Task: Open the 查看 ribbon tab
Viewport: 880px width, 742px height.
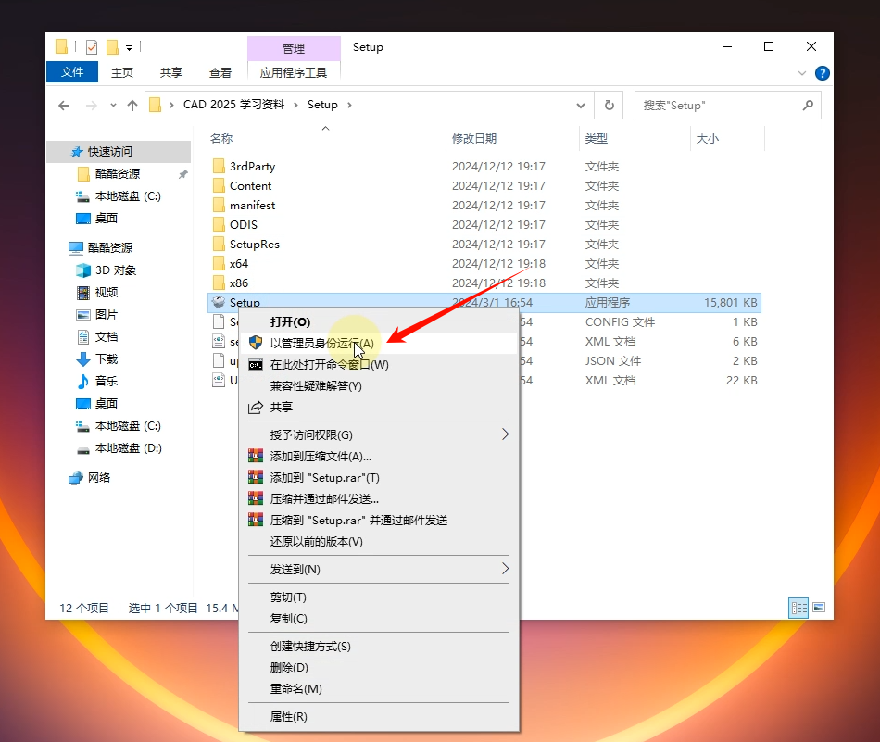Action: pos(220,72)
